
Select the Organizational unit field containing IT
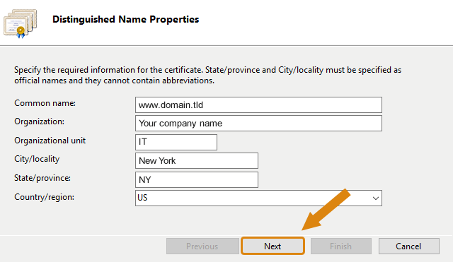tap(176, 142)
